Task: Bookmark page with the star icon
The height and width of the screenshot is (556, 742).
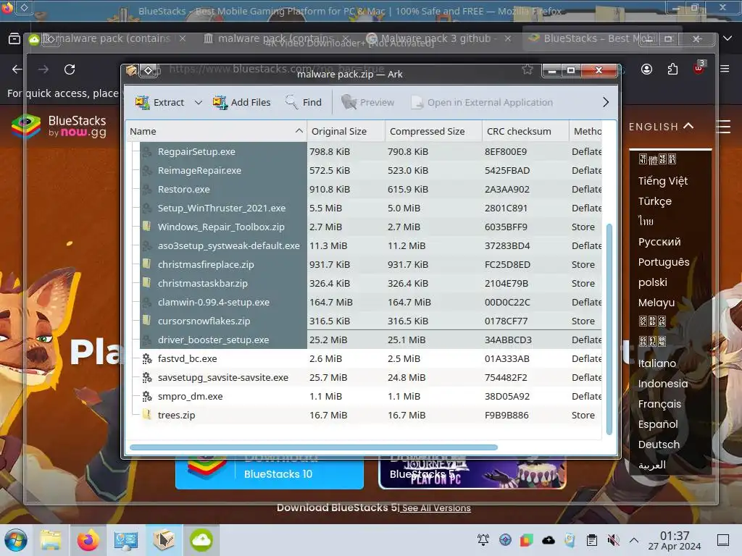Action: (x=528, y=70)
